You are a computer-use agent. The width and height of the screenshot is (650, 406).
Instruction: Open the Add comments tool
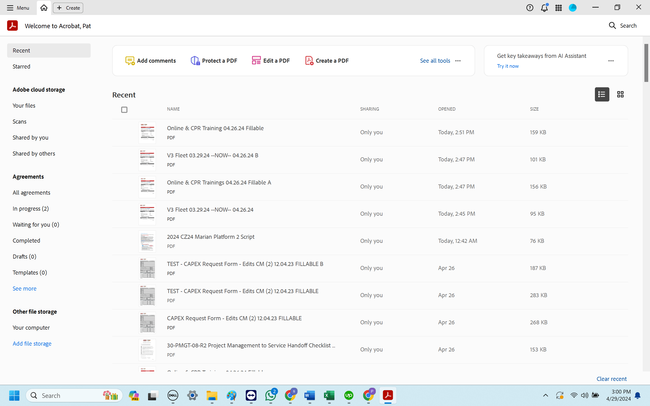tap(150, 61)
